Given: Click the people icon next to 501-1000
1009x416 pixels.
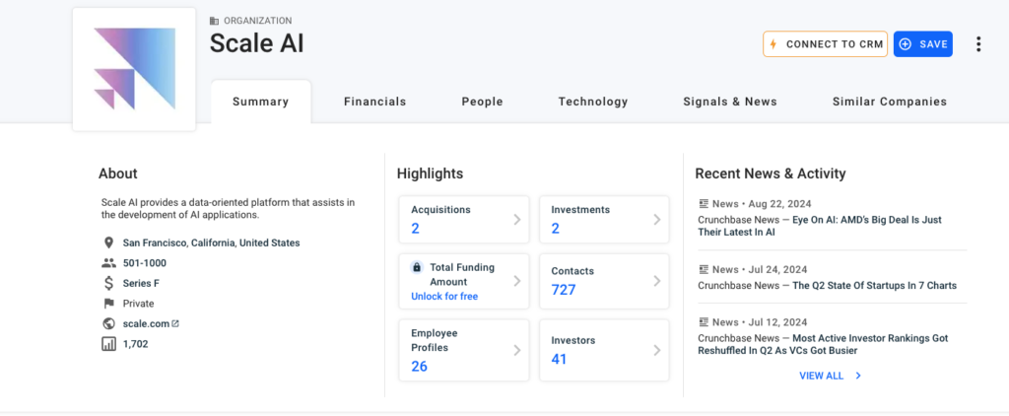Looking at the screenshot, I should tap(108, 263).
